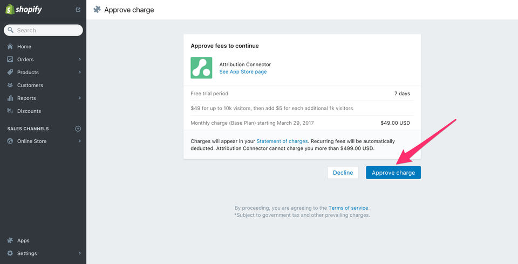Image resolution: width=518 pixels, height=264 pixels.
Task: Click the Shopify logo
Action: [24, 10]
